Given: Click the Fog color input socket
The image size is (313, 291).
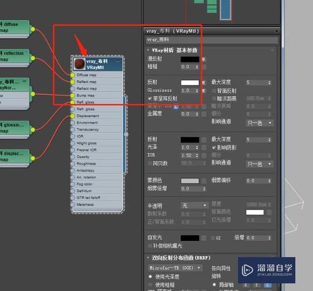Looking at the screenshot, I should point(73,184).
